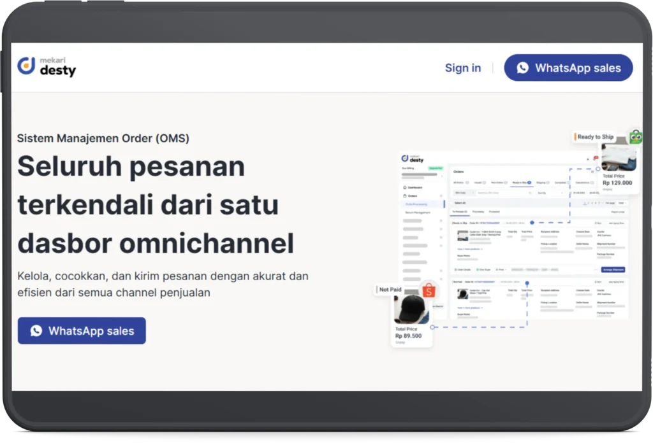653x445 pixels.
Task: Click the orange Shopee bag icon
Action: tap(428, 291)
